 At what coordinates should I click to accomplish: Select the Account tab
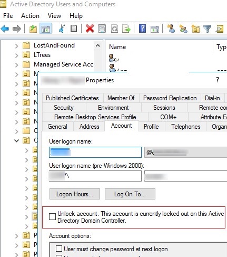click(122, 126)
